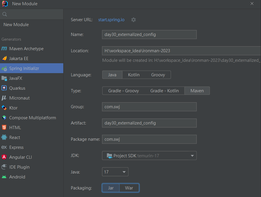This screenshot has height=197, width=261.
Task: Click the Location input field
Action: click(x=181, y=51)
